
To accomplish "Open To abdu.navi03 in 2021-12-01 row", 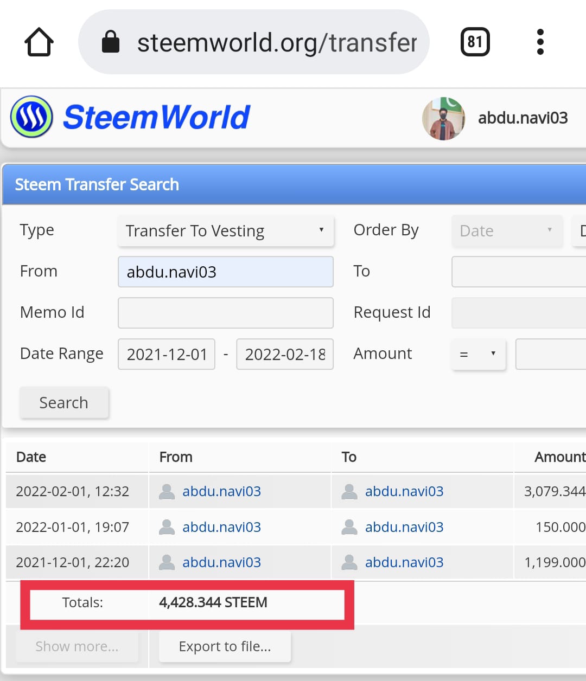I will (x=404, y=562).
